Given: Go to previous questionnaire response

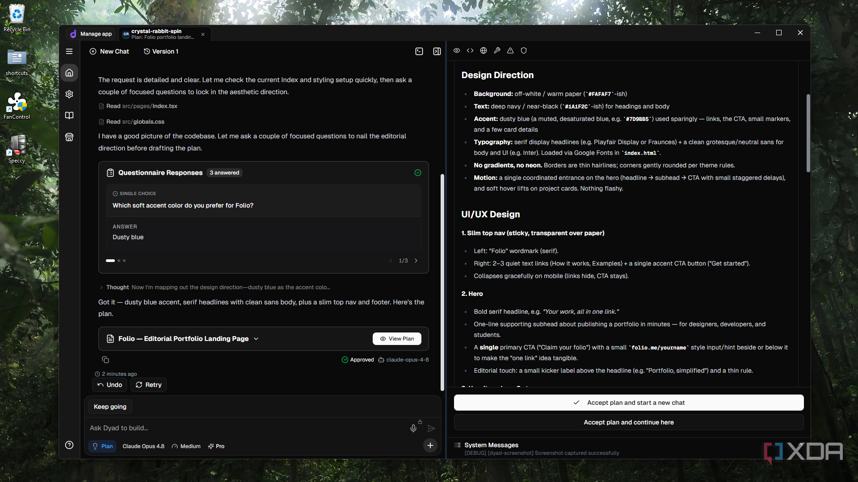Looking at the screenshot, I should pos(391,261).
